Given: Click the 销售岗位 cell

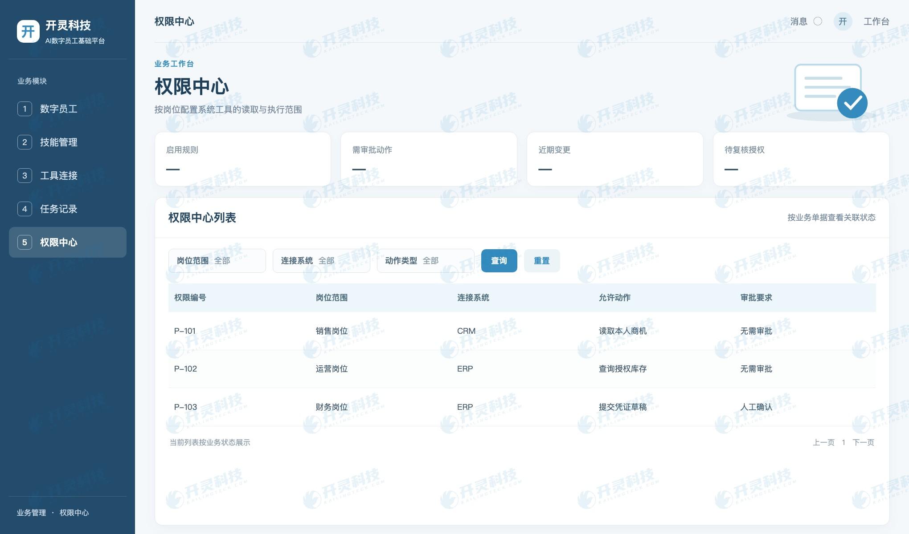Looking at the screenshot, I should (332, 331).
